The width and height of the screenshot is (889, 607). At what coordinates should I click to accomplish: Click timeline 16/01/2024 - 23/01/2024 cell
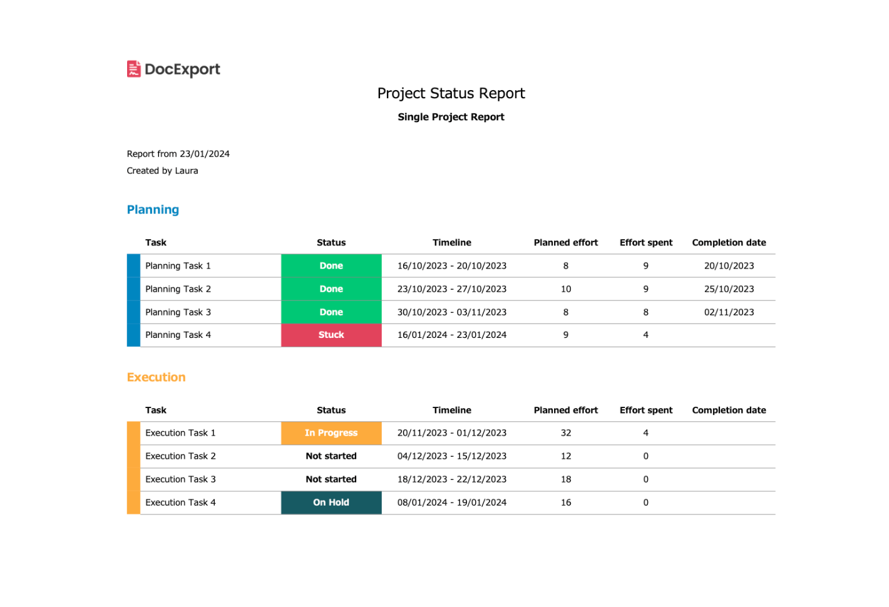pos(452,335)
